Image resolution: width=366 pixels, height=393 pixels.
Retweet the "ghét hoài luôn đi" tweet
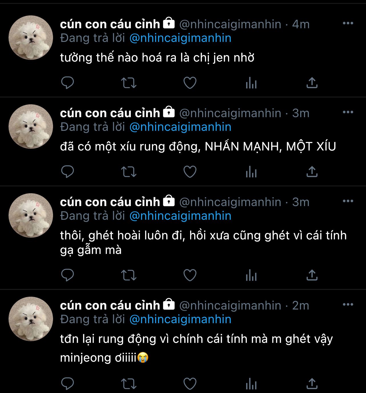coord(129,275)
